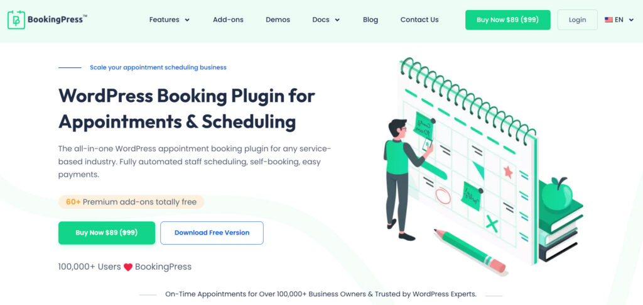643x305 pixels.
Task: Click the BookingPress logo
Action: coord(47,19)
